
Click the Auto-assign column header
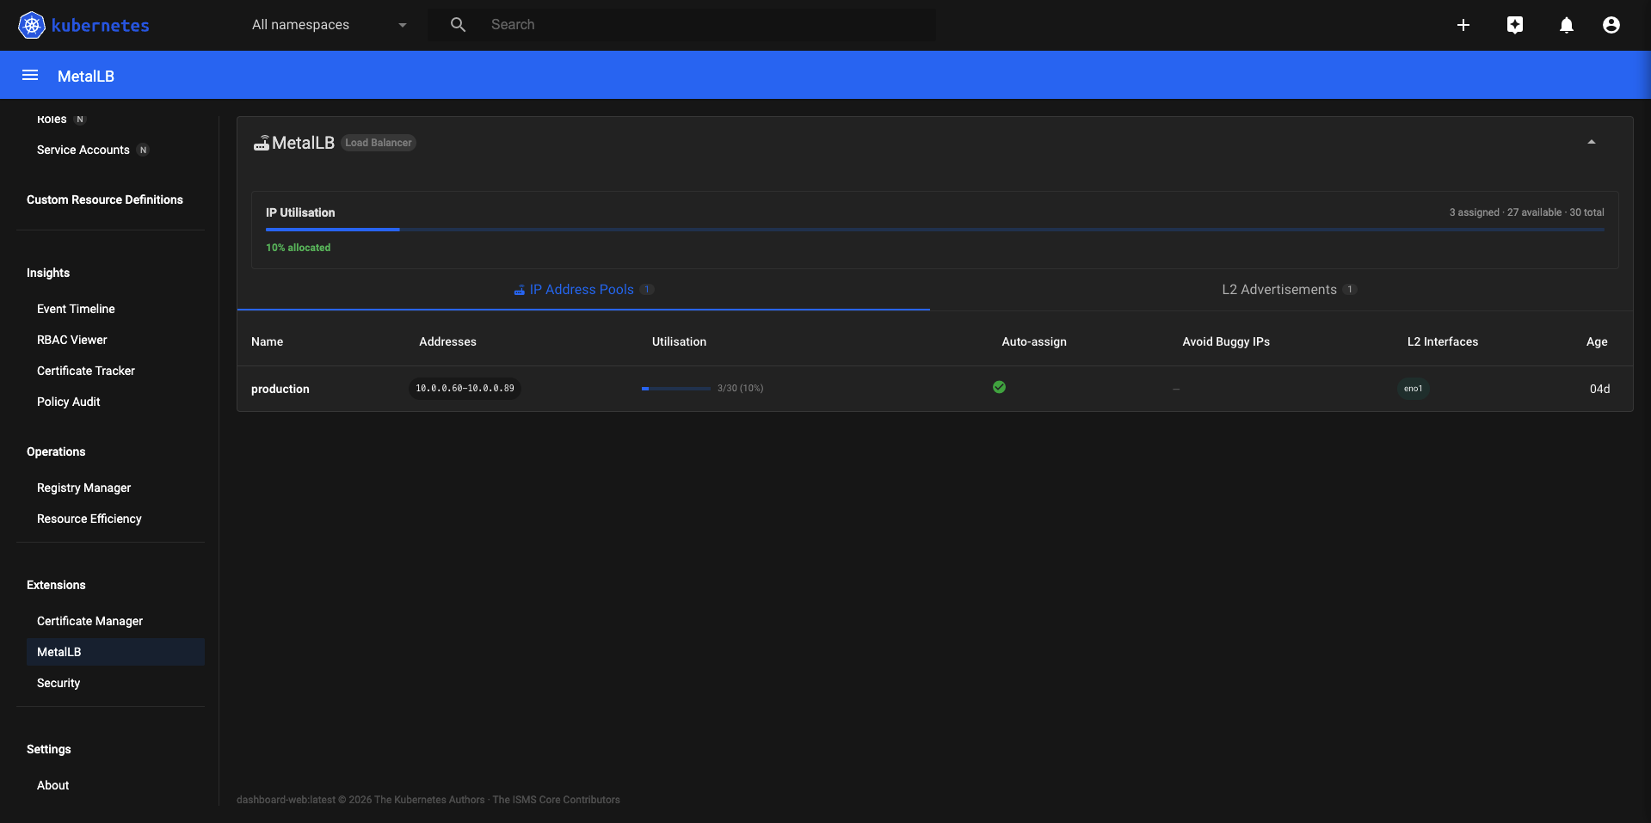pos(1034,341)
